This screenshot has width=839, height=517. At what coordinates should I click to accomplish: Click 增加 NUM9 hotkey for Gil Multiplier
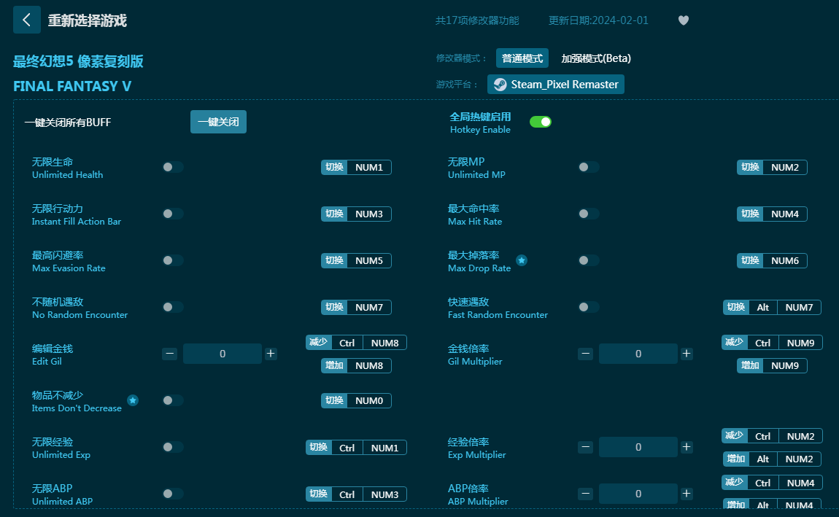tap(772, 366)
